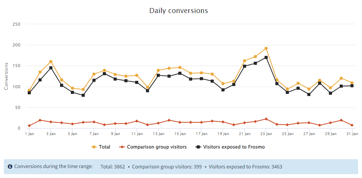Click the orange Total legend marker

(94, 147)
